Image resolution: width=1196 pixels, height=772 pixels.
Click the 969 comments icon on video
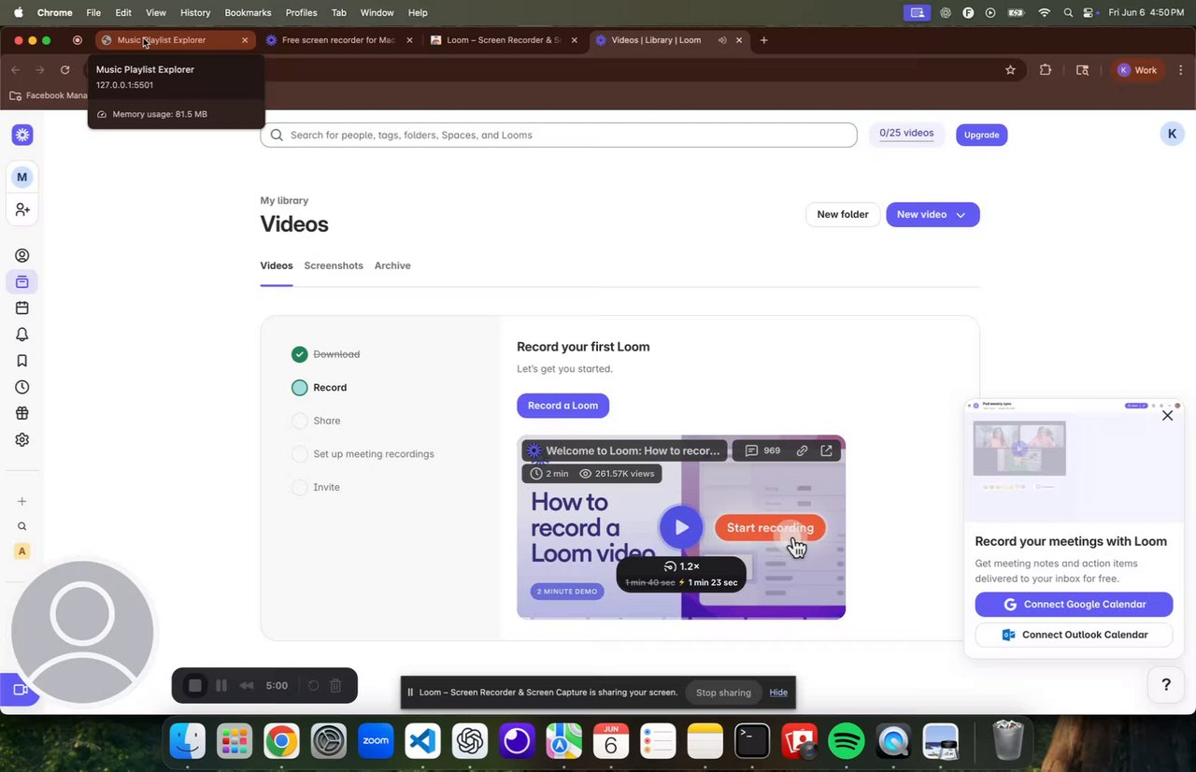762,450
